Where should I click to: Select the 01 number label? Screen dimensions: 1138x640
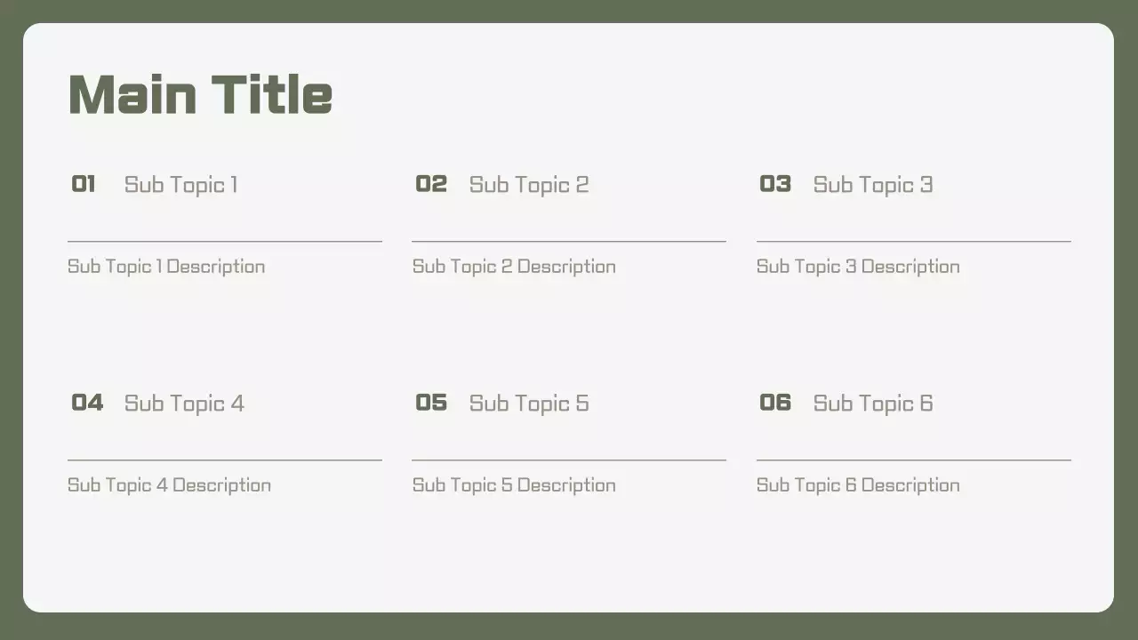84,184
